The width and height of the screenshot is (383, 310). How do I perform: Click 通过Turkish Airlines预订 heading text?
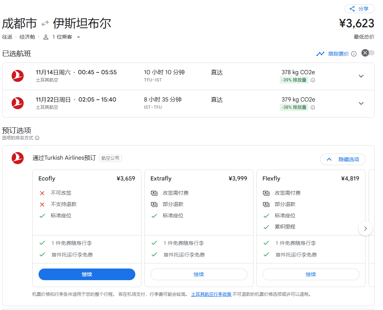(64, 158)
